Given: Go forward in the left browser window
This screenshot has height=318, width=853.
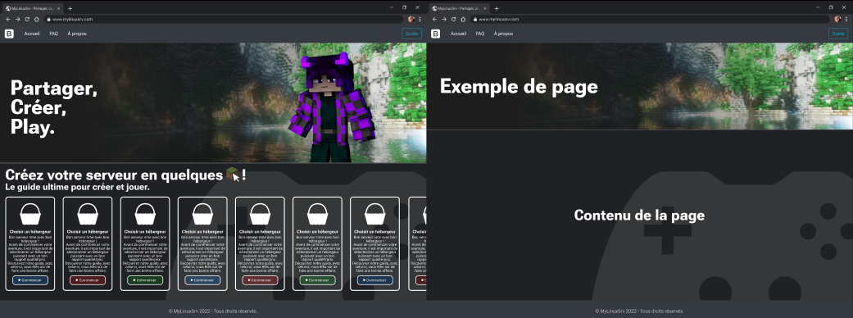Looking at the screenshot, I should click(x=17, y=19).
